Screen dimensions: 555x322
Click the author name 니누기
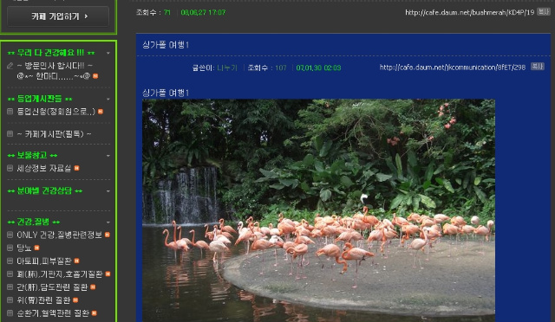click(227, 68)
